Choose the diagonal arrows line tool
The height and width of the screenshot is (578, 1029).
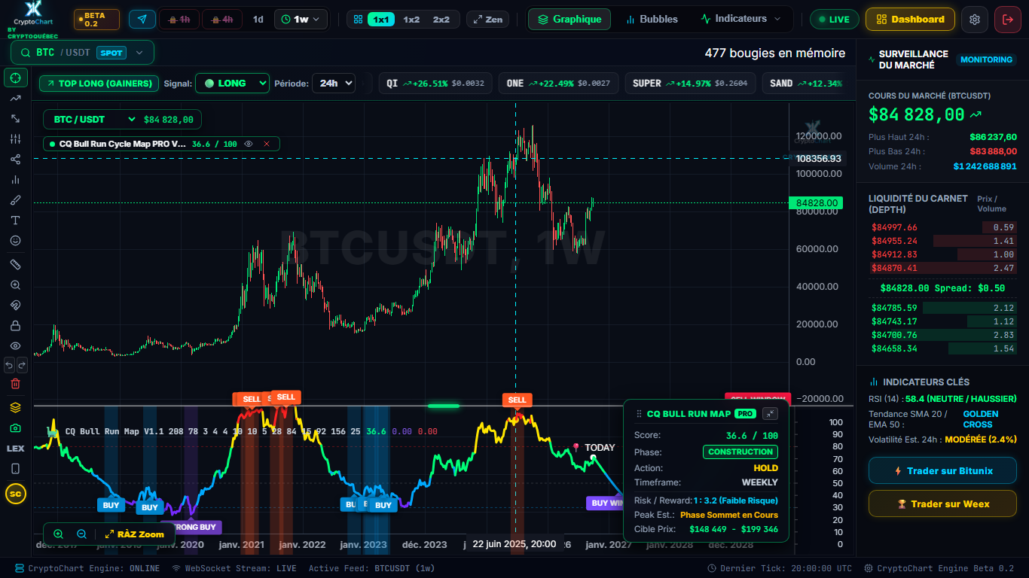(x=15, y=118)
